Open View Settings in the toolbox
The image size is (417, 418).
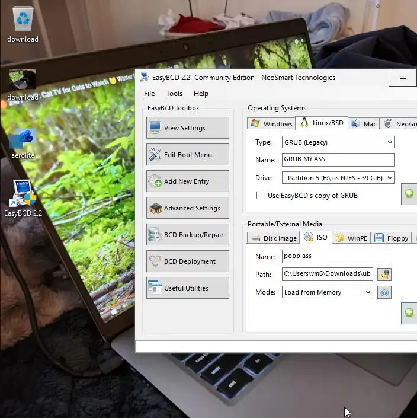(187, 127)
